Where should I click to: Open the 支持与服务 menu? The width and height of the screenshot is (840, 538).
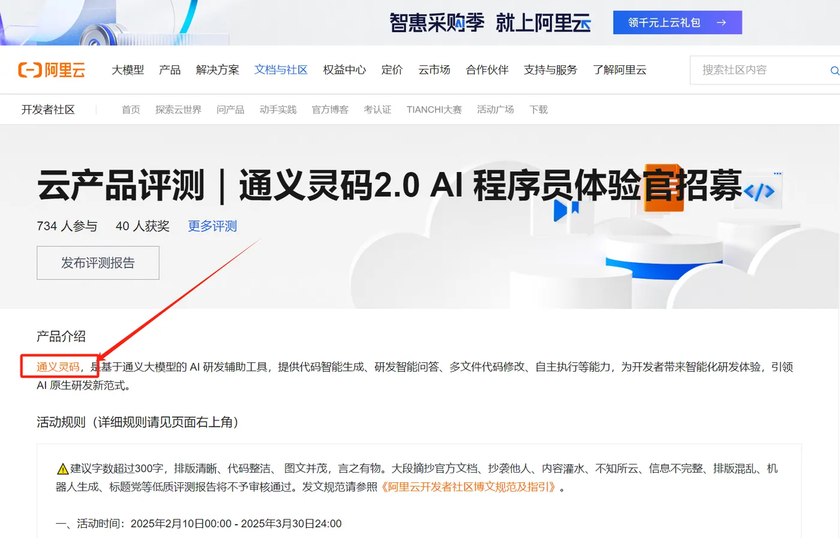(550, 70)
